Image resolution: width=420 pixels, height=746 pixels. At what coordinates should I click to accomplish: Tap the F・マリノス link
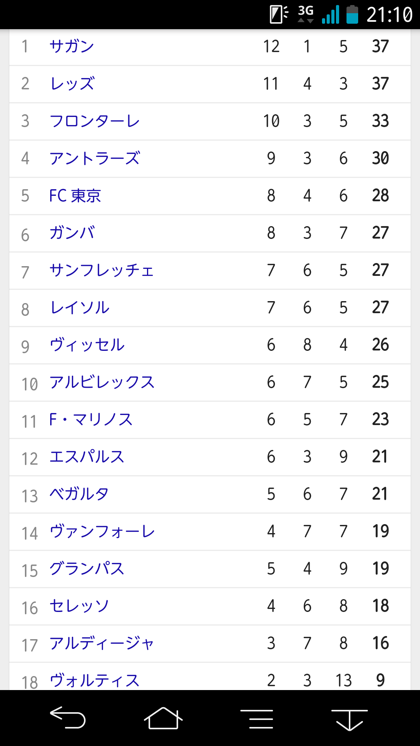91,420
